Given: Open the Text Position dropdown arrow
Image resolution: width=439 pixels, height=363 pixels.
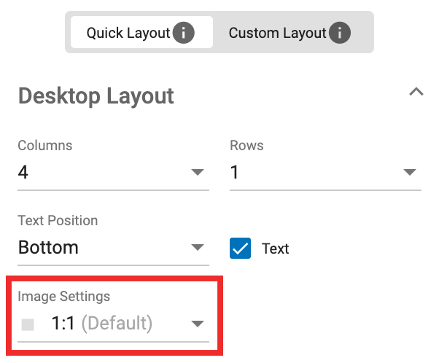Looking at the screenshot, I should (x=198, y=248).
